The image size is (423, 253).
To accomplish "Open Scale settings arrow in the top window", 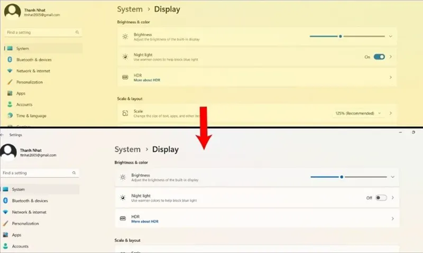I will pos(391,113).
